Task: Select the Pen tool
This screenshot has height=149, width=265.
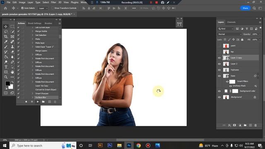Action: (x=12, y=62)
